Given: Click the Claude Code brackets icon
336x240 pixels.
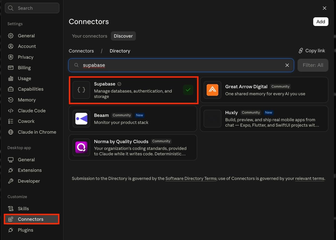Looking at the screenshot, I should (11, 111).
